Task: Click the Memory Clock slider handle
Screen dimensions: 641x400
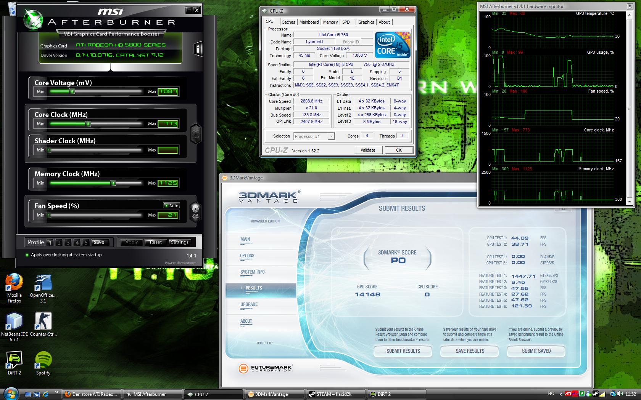Action: tap(113, 183)
